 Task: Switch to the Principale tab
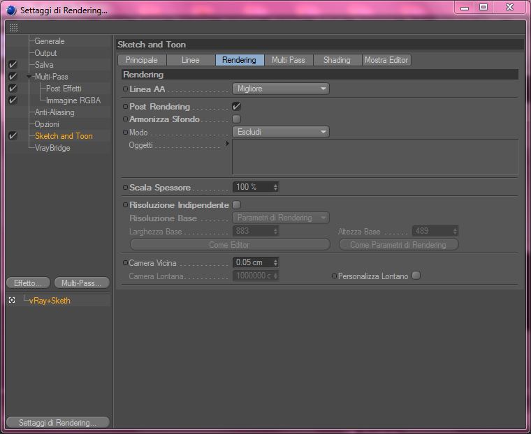coord(143,60)
